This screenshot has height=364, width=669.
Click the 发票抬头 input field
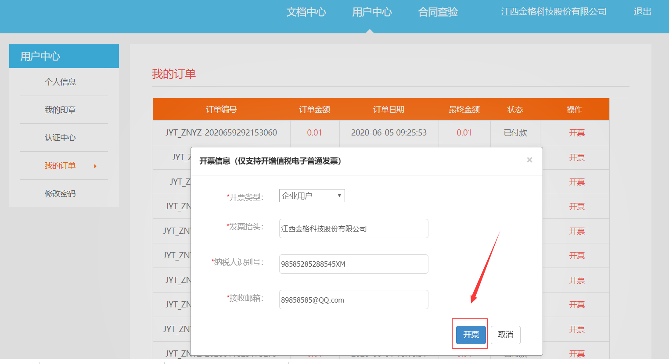[x=353, y=228]
